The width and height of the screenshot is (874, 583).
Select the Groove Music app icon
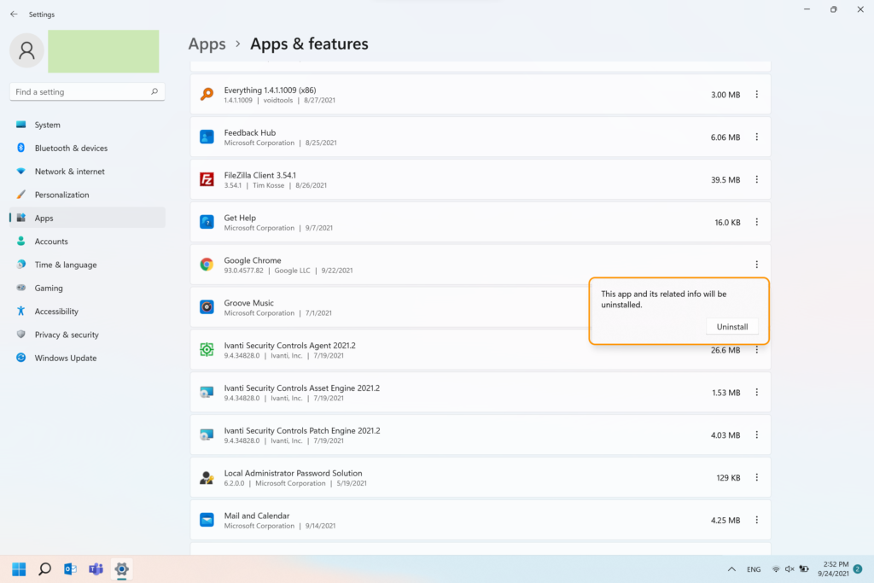[207, 307]
